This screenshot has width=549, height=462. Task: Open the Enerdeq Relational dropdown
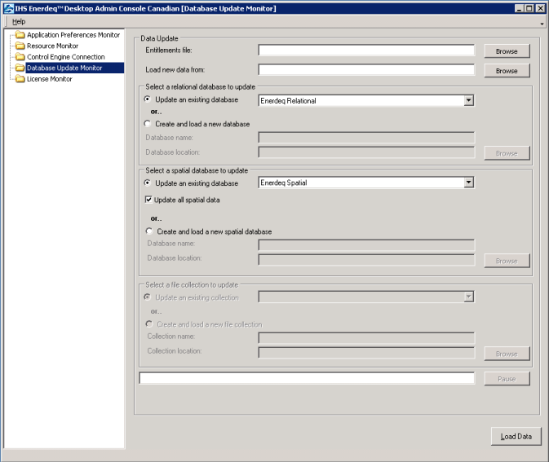(x=468, y=101)
